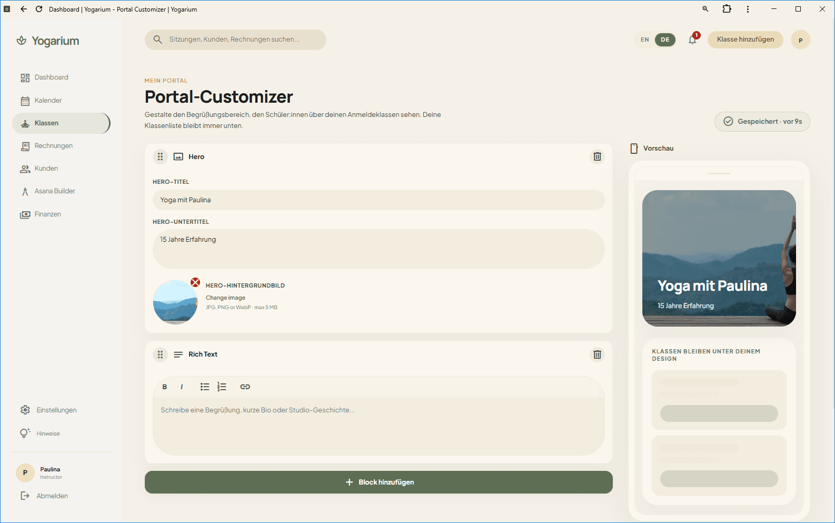Switch language to EN
Screen dimensions: 835x523
pyautogui.click(x=644, y=40)
